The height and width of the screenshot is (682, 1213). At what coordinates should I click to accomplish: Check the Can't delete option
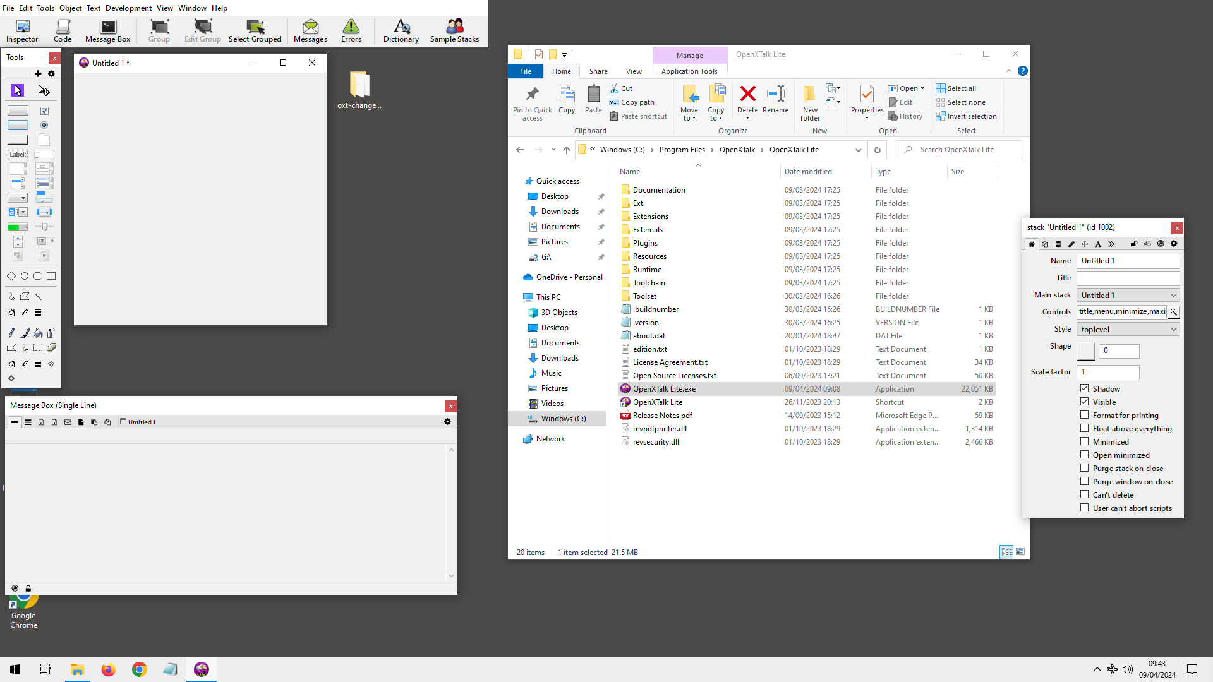point(1085,494)
